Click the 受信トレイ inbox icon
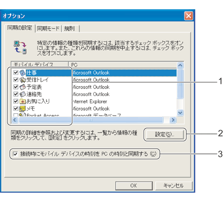This screenshot has height=202, width=223. [x=23, y=80]
